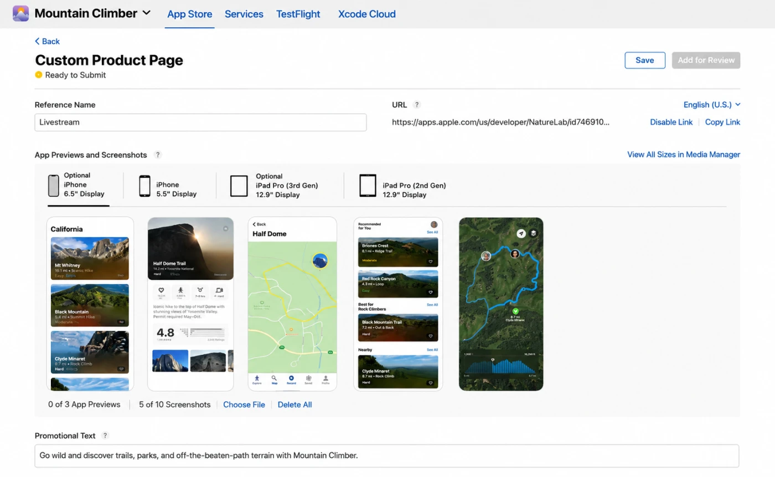The image size is (775, 477).
Task: Click the Red Rock Canyon card
Action: (398, 284)
